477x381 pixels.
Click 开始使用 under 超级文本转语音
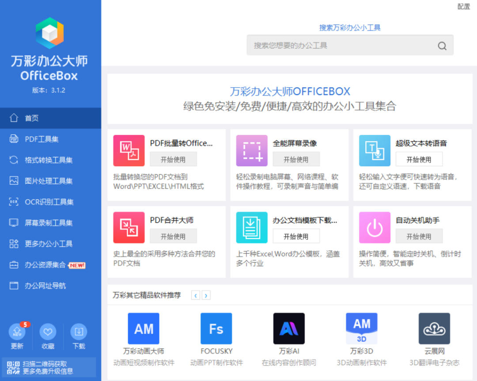pyautogui.click(x=419, y=159)
